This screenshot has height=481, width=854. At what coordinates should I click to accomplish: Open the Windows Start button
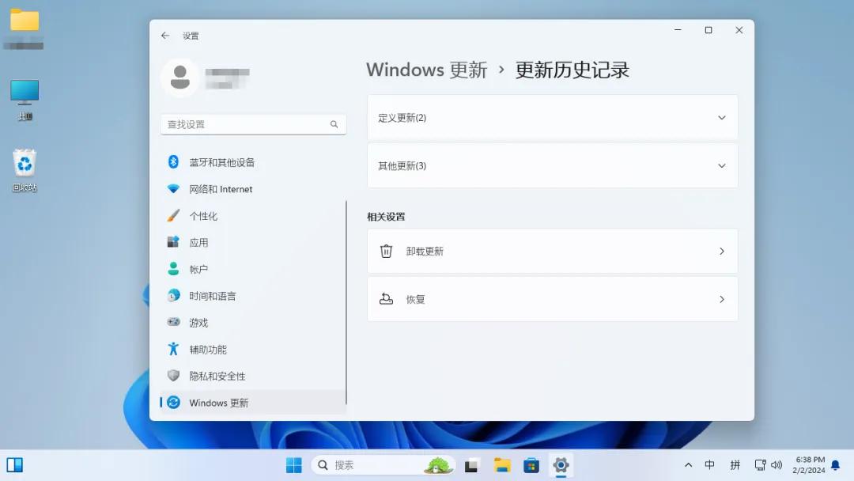[x=293, y=465]
